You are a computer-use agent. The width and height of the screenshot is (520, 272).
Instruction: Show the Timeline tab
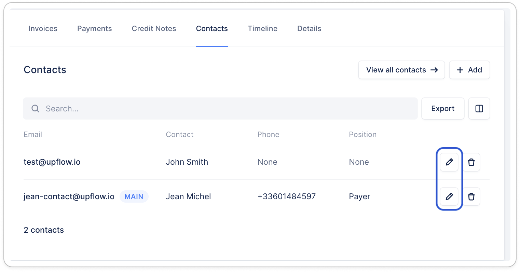pos(262,29)
